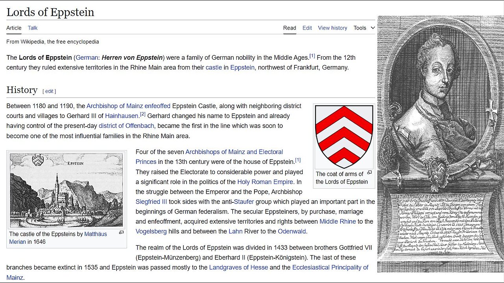The width and height of the screenshot is (504, 283).
Task: Click the engraved portrait of Baron von Eppstein
Action: (440, 143)
